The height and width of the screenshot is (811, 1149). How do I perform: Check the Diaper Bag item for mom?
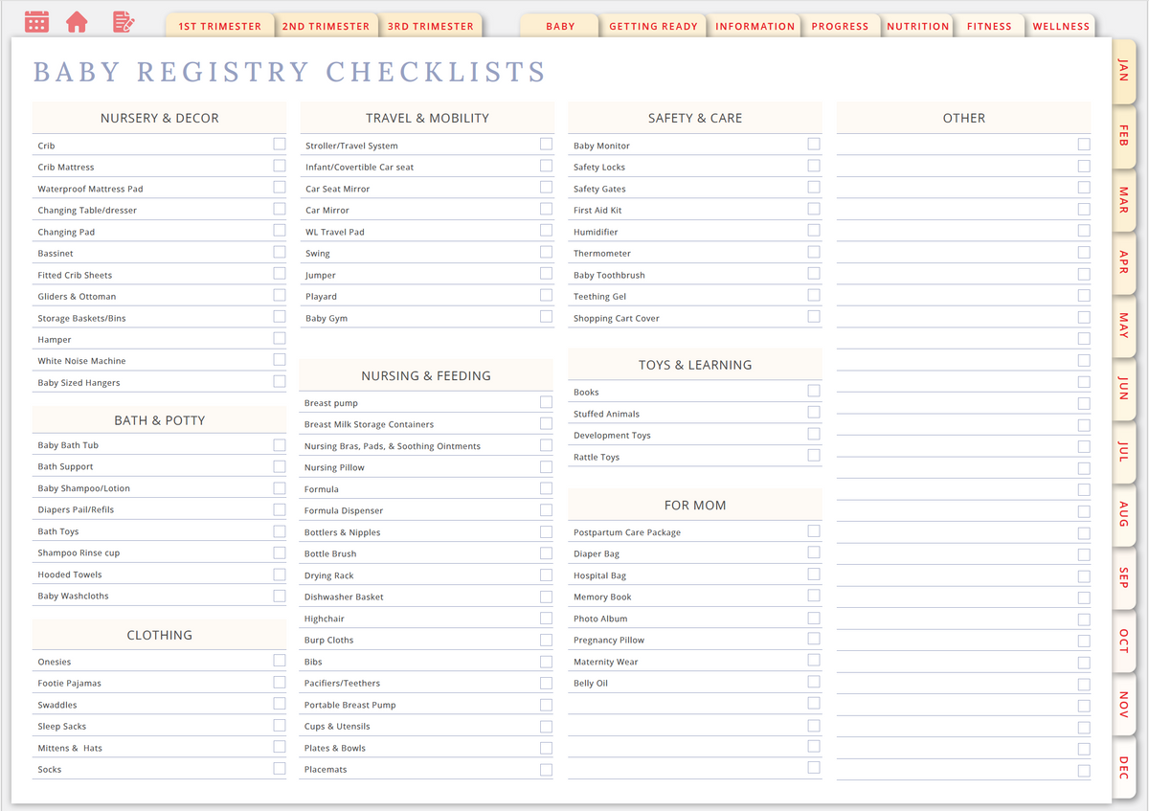point(814,553)
